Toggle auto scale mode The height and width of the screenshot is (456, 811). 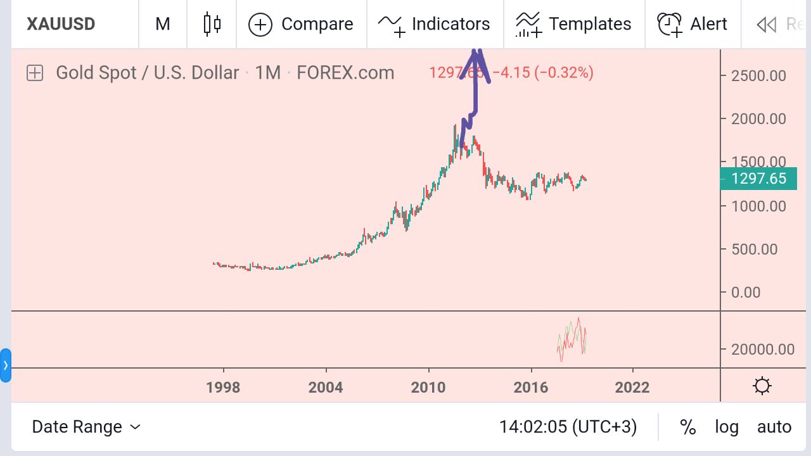click(x=774, y=427)
